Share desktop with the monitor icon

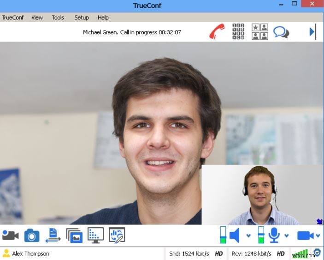(96, 236)
